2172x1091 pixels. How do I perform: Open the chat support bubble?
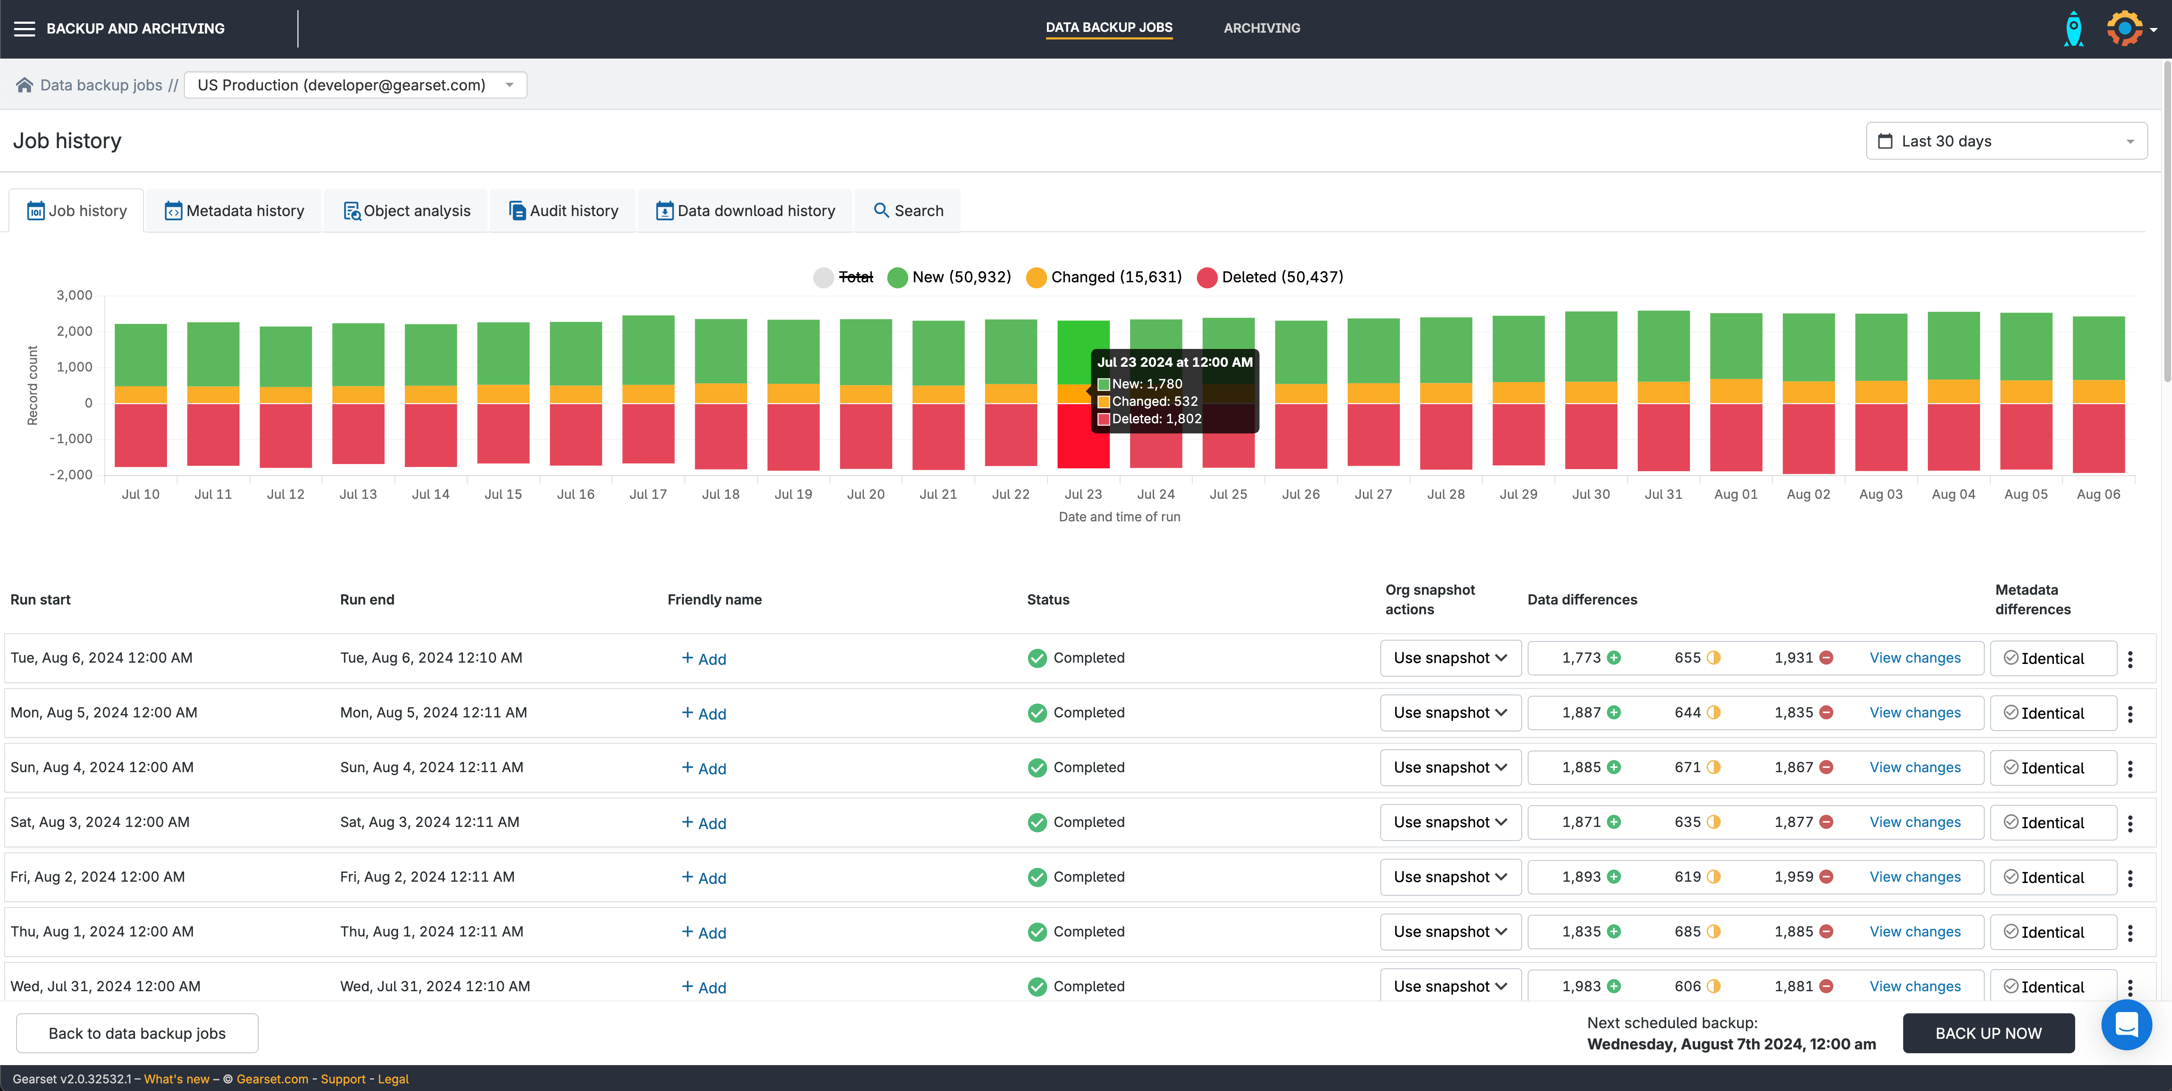2126,1024
